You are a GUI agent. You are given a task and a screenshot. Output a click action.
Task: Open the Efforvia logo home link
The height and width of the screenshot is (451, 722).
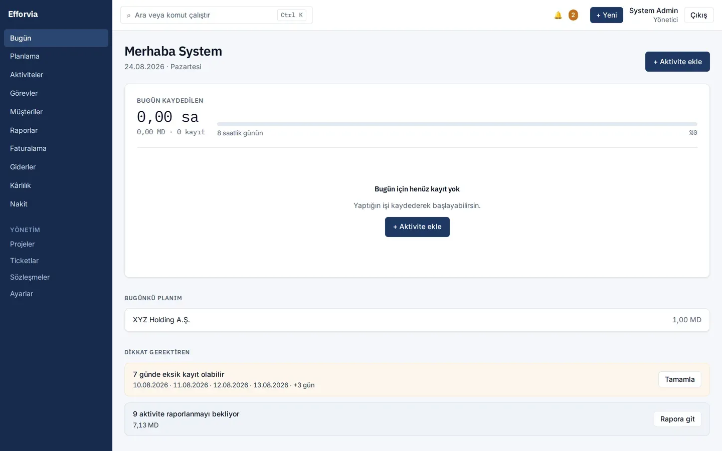pos(23,14)
